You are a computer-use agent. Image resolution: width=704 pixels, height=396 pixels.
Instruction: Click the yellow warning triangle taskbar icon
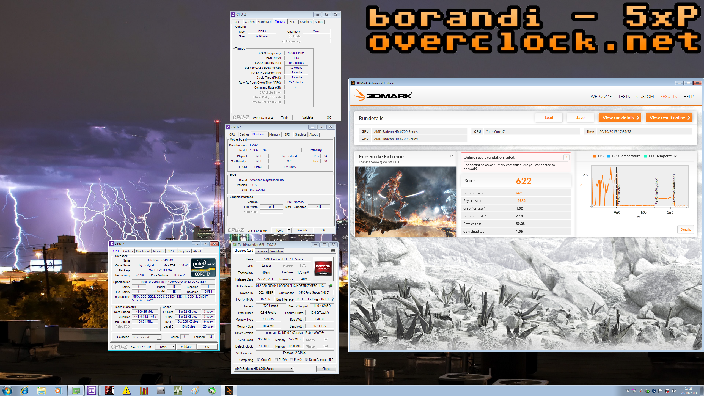[x=127, y=391]
